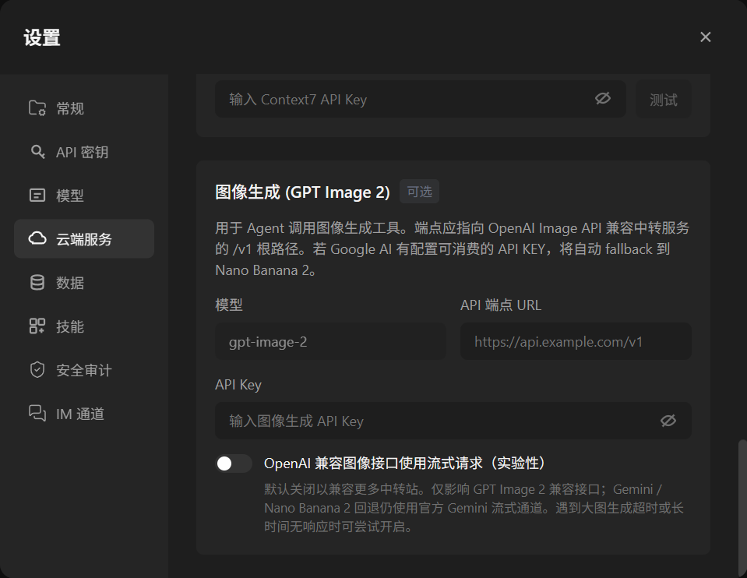Screen dimensions: 747x578
Task: Click the hint text starting 默认关闭以兼容
Action: pyautogui.click(x=474, y=508)
